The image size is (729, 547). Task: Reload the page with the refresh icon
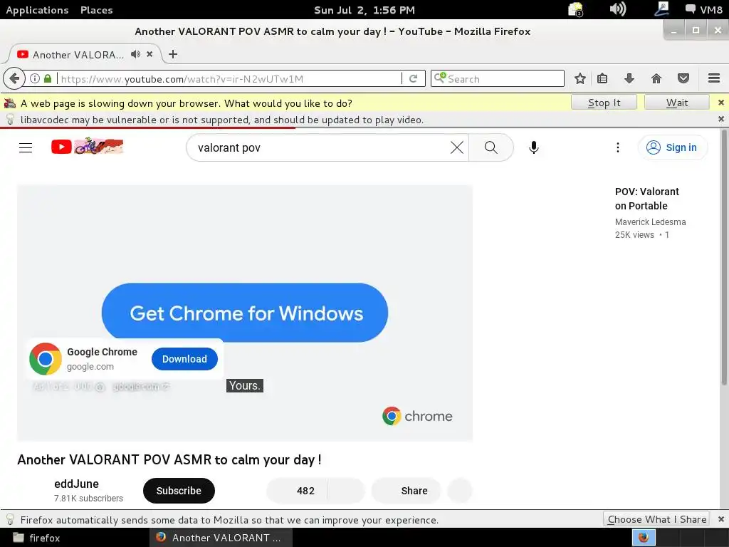[x=413, y=78]
